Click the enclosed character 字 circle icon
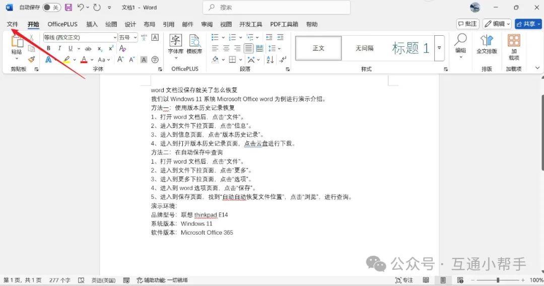 [x=155, y=59]
